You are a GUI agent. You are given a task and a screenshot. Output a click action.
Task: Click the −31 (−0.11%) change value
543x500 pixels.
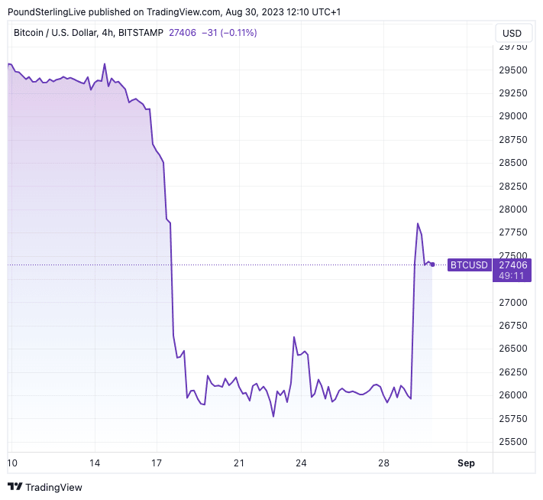click(229, 33)
